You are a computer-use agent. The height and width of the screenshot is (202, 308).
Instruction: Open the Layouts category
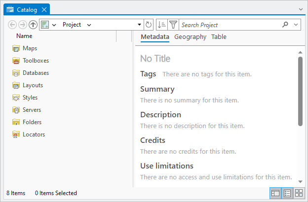click(33, 85)
